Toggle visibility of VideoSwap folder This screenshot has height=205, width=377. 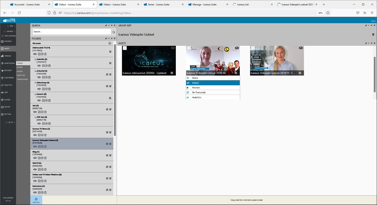click(39, 89)
